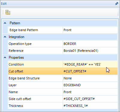This screenshot has height=112, width=120.
Task: Edit the Name value Front
Action: [x=90, y=92]
